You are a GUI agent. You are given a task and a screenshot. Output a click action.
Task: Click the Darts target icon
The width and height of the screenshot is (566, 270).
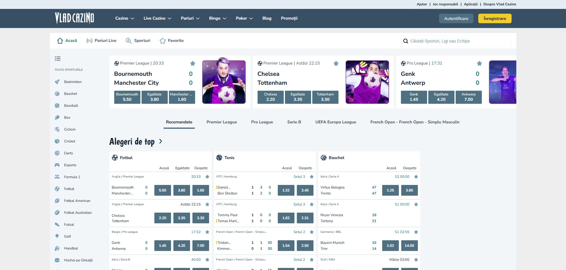tap(57, 153)
